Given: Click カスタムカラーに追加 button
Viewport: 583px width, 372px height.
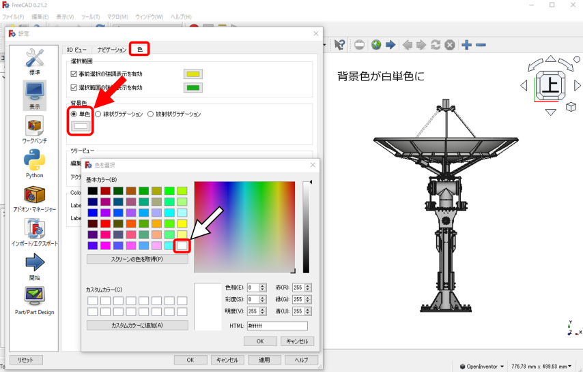Looking at the screenshot, I should (x=137, y=326).
